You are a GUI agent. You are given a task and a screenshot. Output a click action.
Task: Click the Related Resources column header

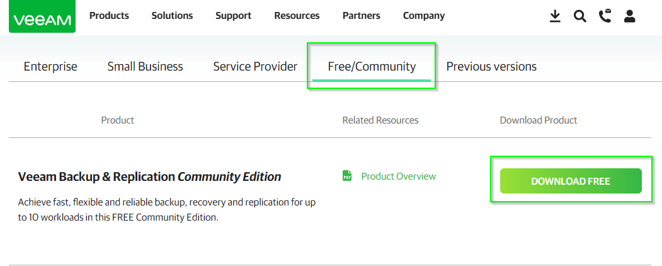click(380, 120)
